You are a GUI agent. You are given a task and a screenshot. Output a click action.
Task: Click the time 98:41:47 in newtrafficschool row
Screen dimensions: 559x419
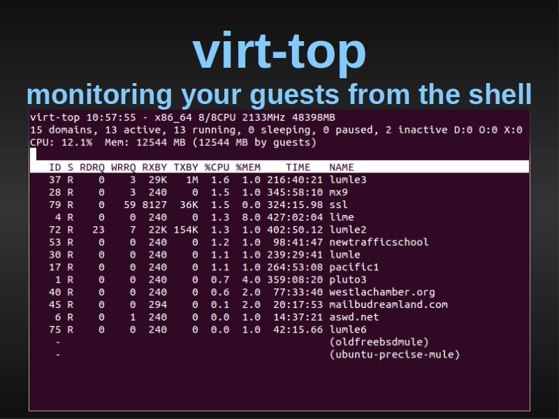pyautogui.click(x=298, y=242)
